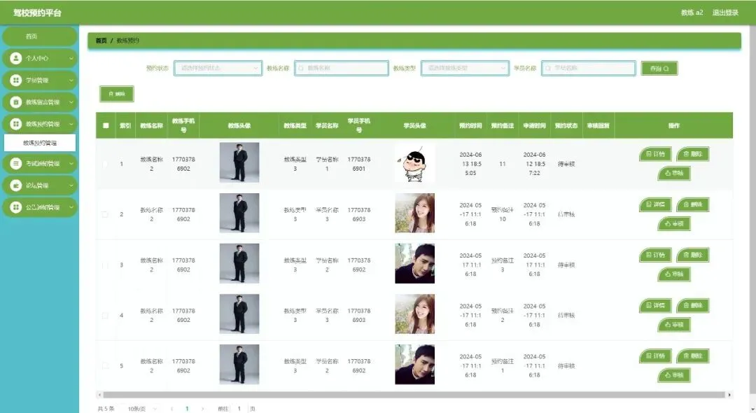Tick the checkbox for index 1 row
Viewport: 756px width, 413px height.
105,164
